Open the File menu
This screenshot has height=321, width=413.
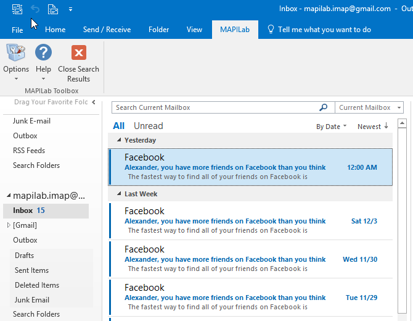click(x=17, y=30)
